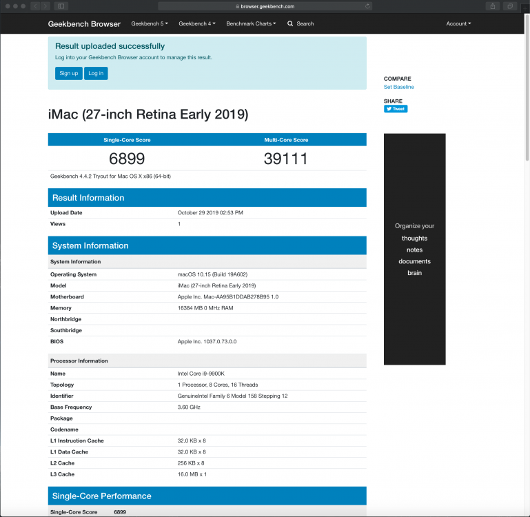Open Geekbench 5 dropdown menu
Screen dimensions: 530x517
[150, 23]
